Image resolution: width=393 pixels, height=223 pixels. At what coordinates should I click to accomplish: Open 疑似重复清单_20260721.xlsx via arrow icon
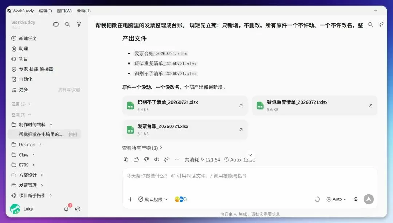coord(370,105)
